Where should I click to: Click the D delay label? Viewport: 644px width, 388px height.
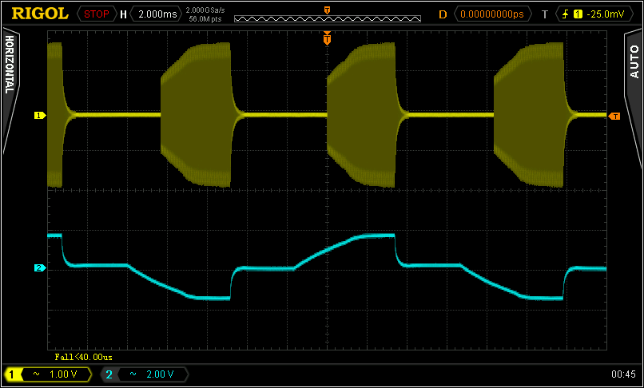click(443, 14)
